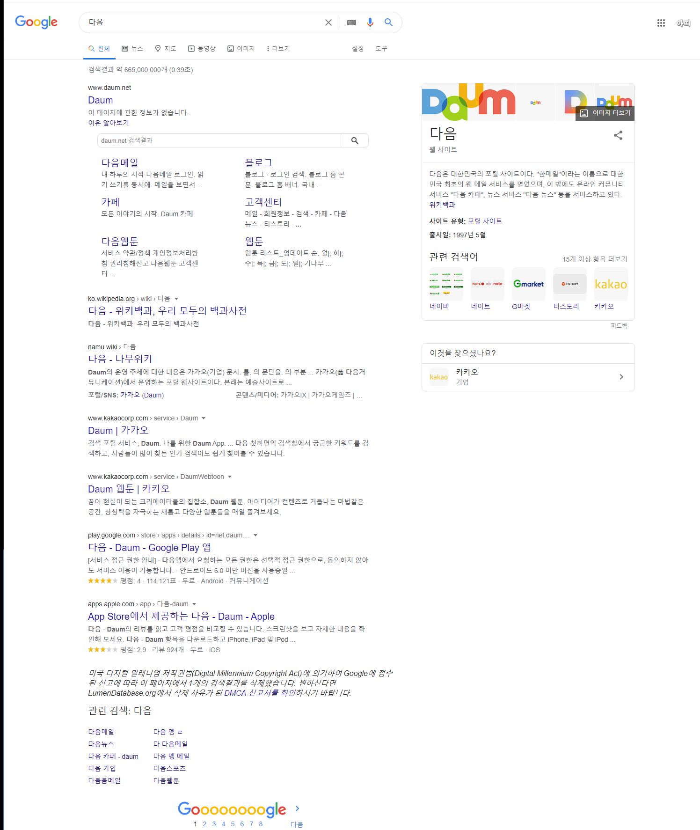The height and width of the screenshot is (830, 700).
Task: Click the main search input field
Action: [x=204, y=22]
